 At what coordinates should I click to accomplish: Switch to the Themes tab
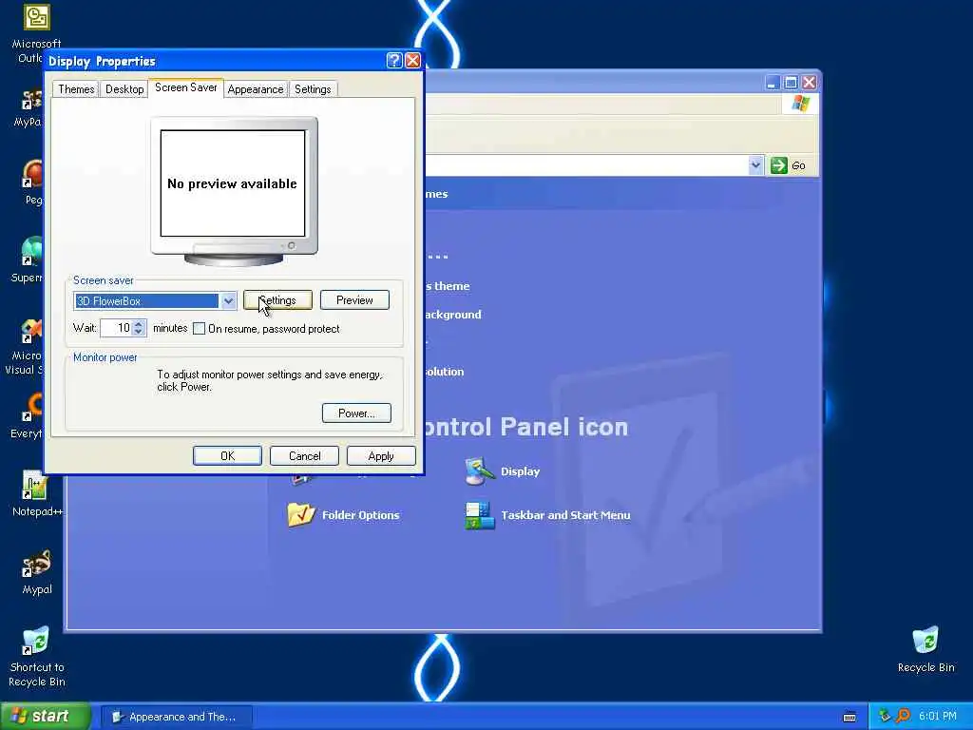pyautogui.click(x=76, y=88)
